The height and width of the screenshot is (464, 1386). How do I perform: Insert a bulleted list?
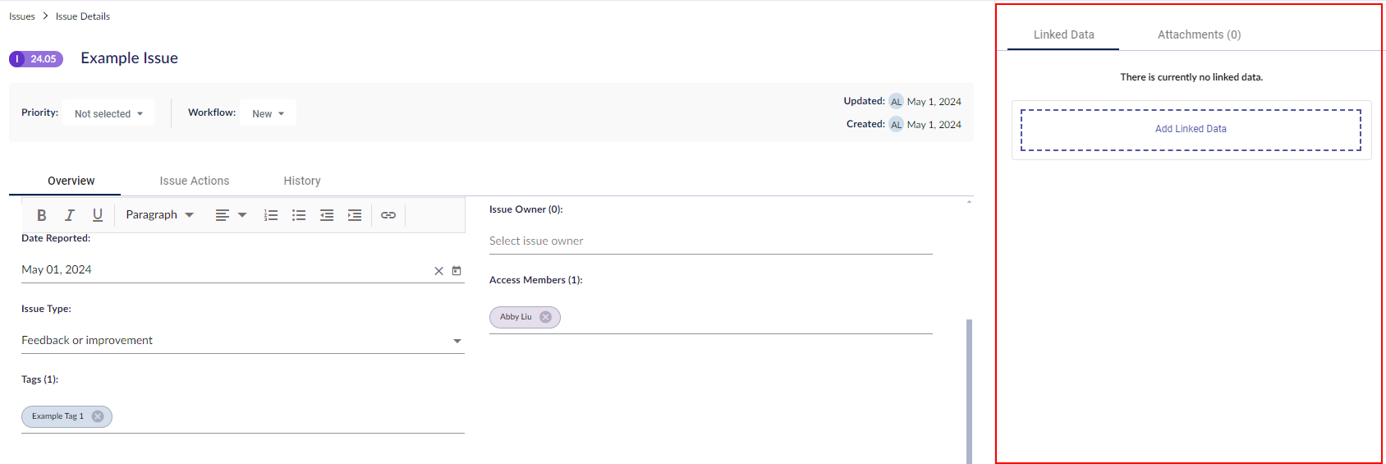299,215
